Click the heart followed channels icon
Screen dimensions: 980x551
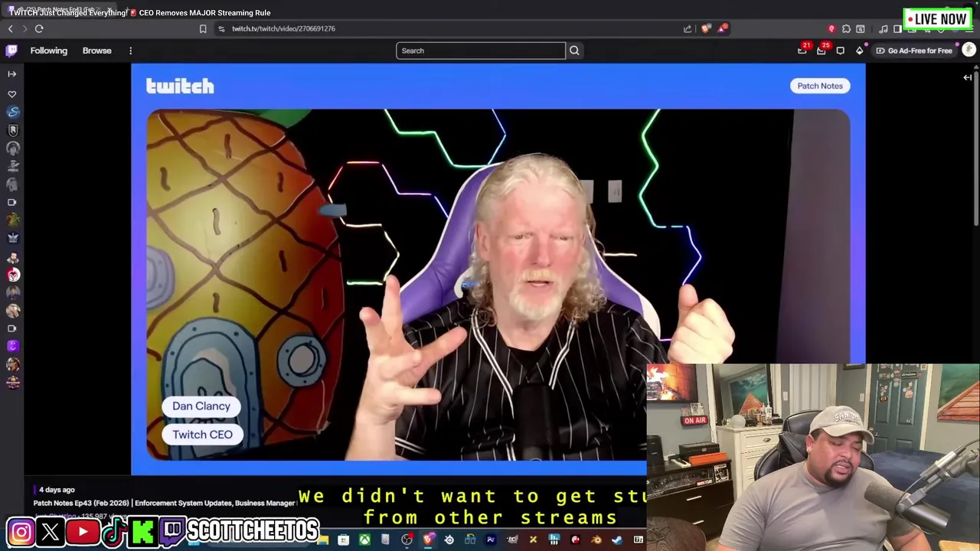pyautogui.click(x=11, y=94)
